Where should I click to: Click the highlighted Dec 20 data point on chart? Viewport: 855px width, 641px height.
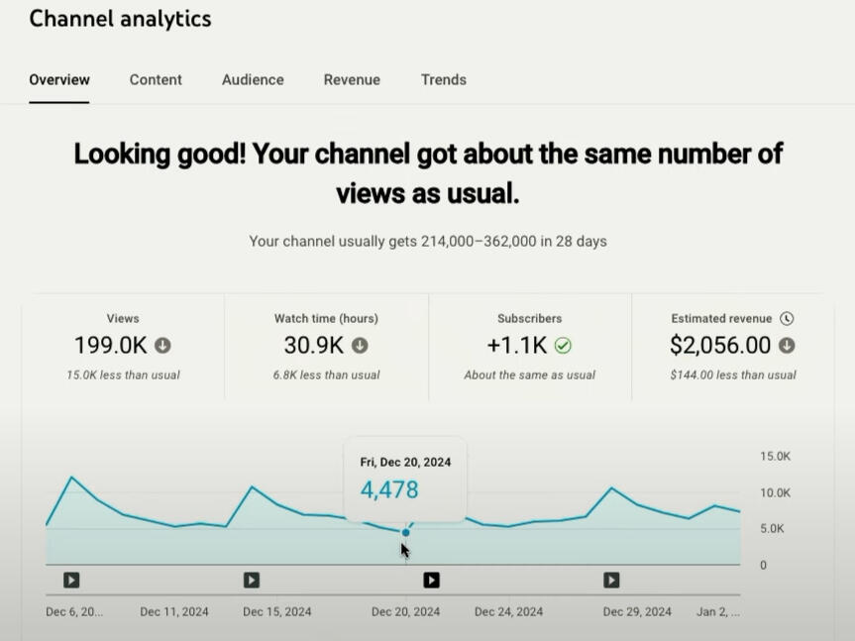click(x=405, y=533)
